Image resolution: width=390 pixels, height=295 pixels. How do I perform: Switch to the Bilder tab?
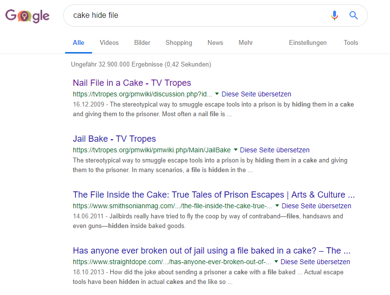(x=142, y=43)
